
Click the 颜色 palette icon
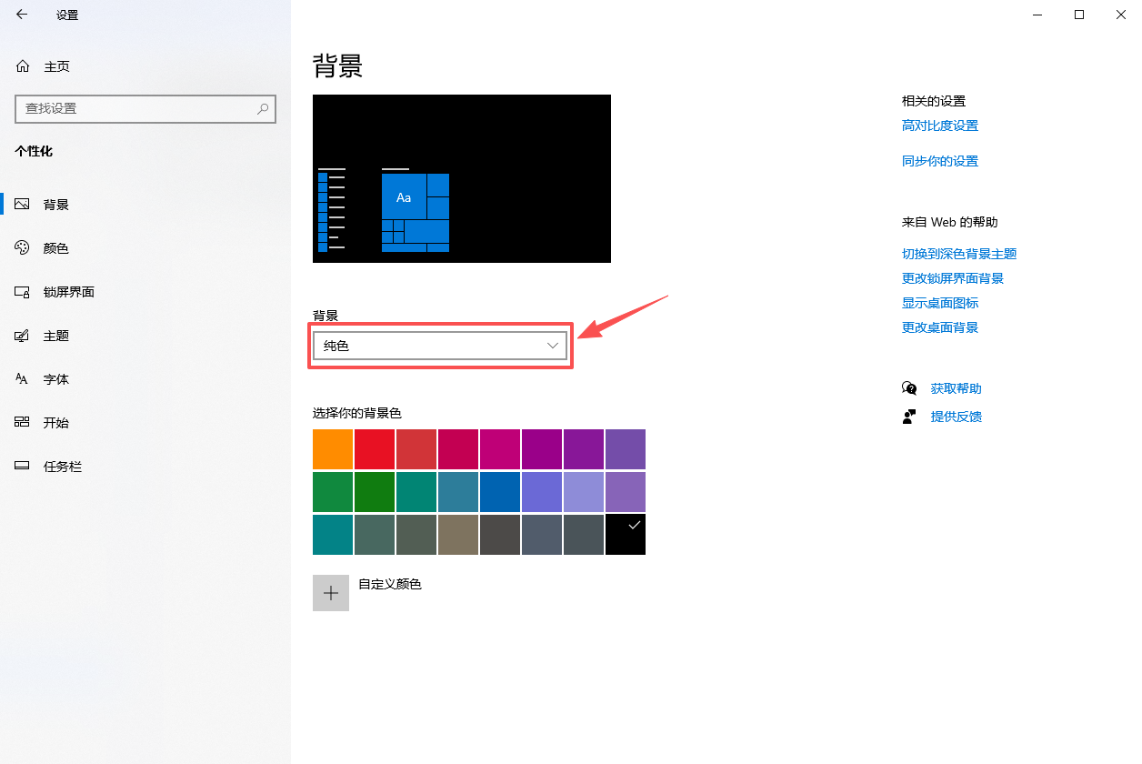[x=23, y=248]
